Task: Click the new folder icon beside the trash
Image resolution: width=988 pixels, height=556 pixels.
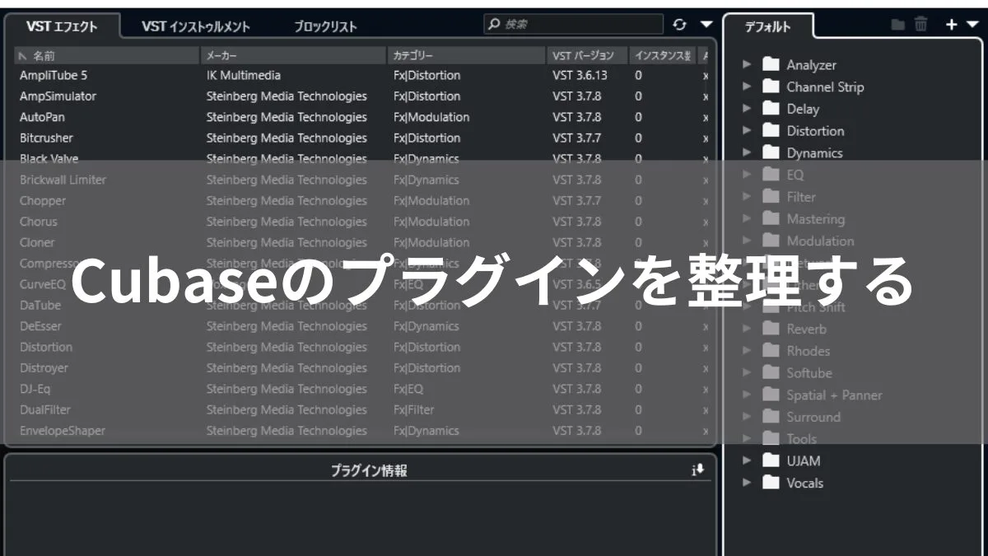Action: pos(898,25)
